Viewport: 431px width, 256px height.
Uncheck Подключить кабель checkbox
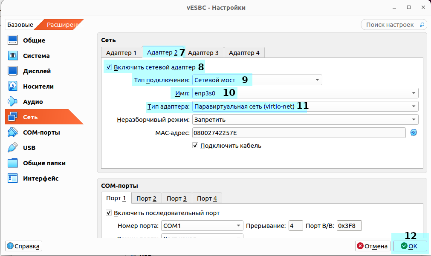[196, 146]
